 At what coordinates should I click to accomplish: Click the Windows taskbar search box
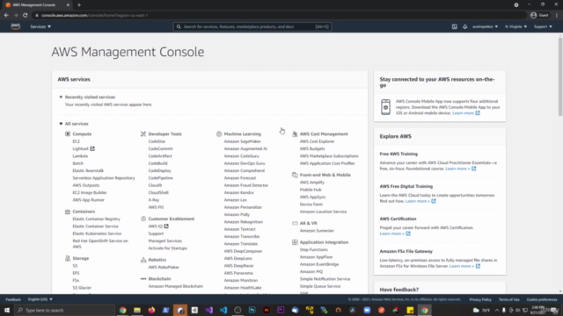pos(64,310)
